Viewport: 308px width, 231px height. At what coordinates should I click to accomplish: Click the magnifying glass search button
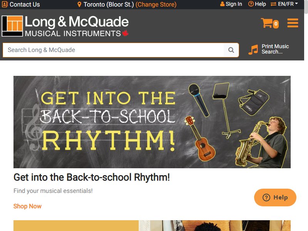[x=231, y=50]
